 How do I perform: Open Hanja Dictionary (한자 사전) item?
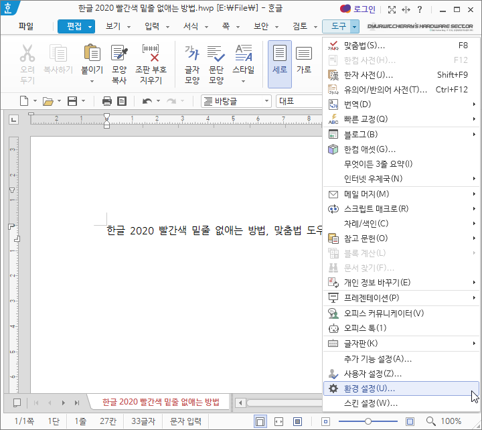(x=401, y=75)
